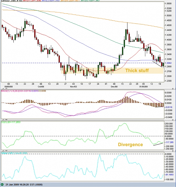Click the Dec/08 date axis label
The image size is (176, 187).
click(x=114, y=86)
